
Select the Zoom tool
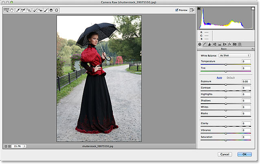[x=6, y=10]
